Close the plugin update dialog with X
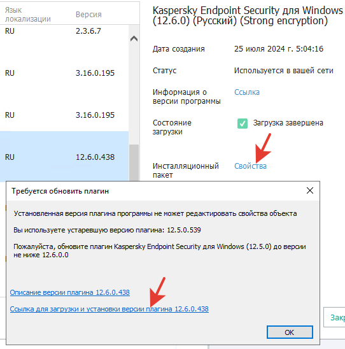The image size is (345, 349). (310, 190)
